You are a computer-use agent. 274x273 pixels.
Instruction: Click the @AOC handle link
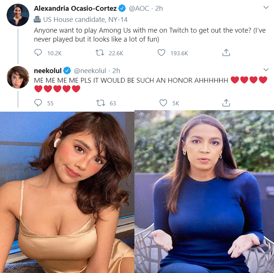pyautogui.click(x=139, y=9)
